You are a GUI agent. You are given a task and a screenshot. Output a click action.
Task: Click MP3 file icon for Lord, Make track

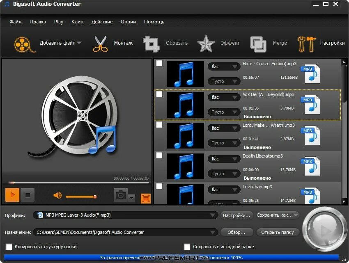tap(310, 135)
